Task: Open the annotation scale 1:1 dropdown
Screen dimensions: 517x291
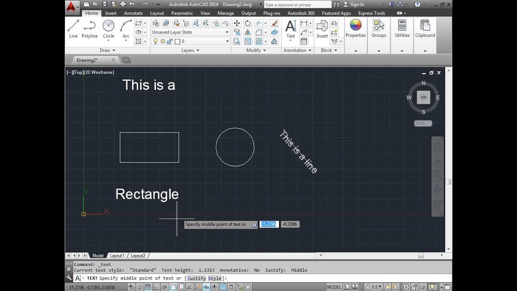Action: pyautogui.click(x=374, y=287)
